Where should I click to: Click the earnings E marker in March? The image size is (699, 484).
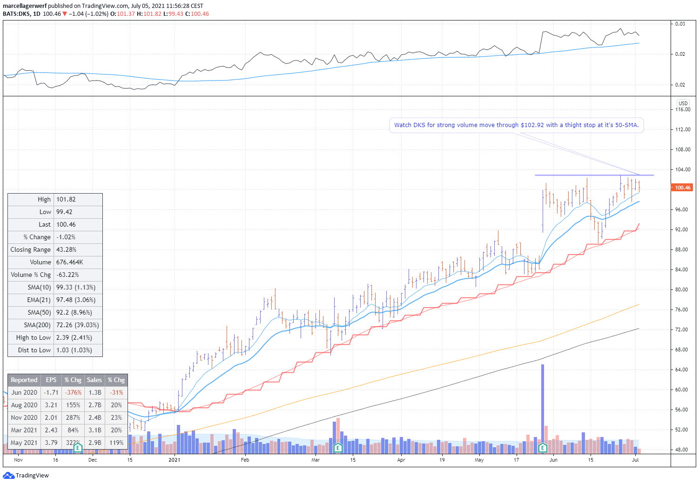click(338, 449)
